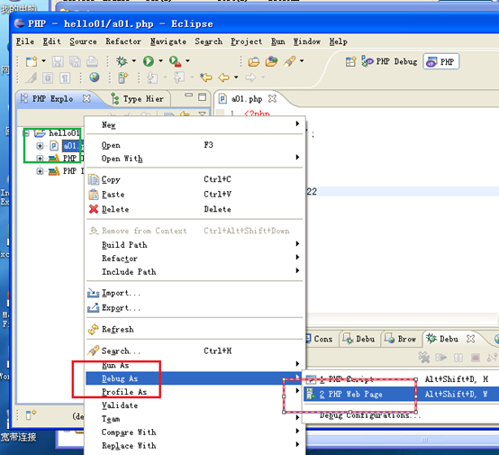499x455 pixels.
Task: Open the Source menu
Action: pyautogui.click(x=83, y=41)
